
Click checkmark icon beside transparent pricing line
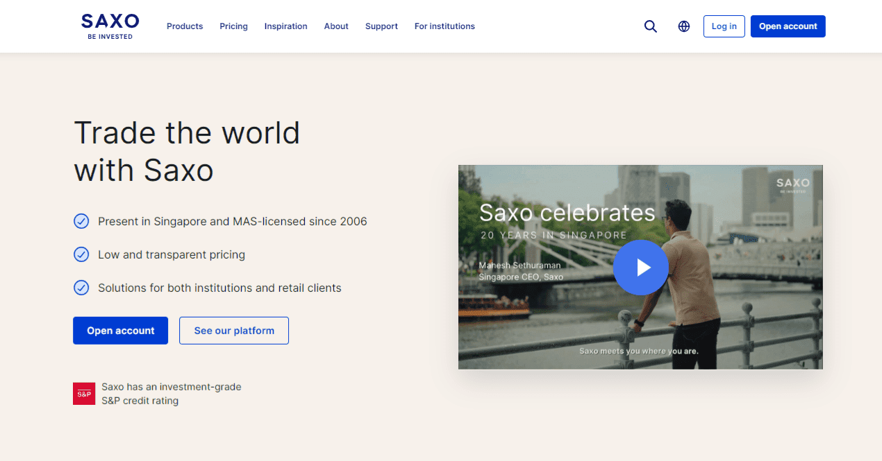click(x=81, y=254)
